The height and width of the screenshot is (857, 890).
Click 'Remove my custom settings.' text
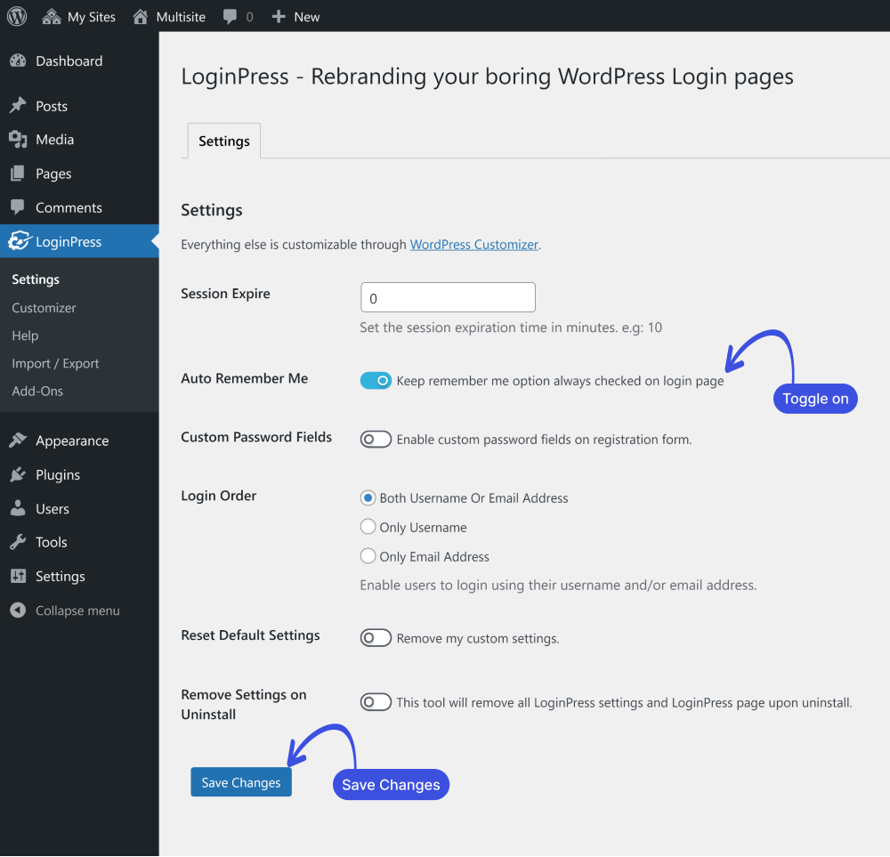478,638
